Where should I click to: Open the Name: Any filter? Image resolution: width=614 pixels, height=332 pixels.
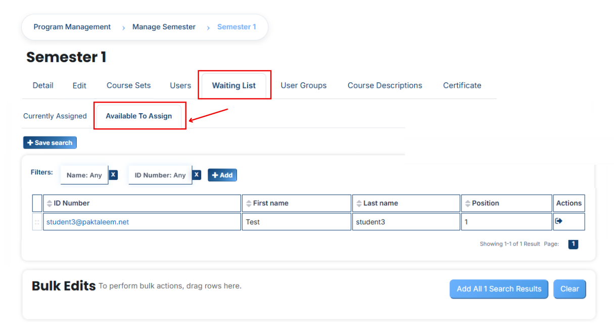(84, 175)
